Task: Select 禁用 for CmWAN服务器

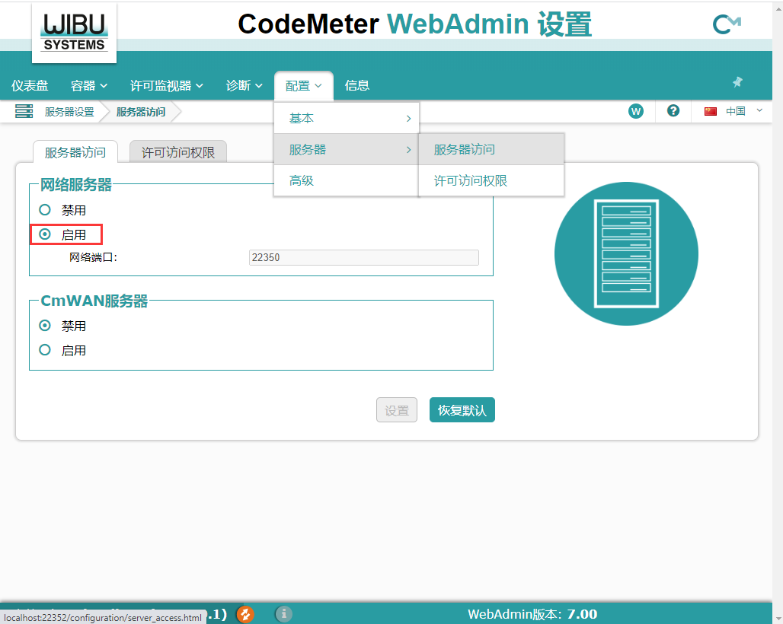Action: [45, 325]
